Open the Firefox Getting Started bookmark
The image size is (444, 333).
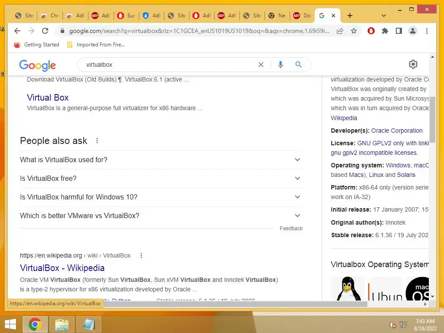click(37, 45)
